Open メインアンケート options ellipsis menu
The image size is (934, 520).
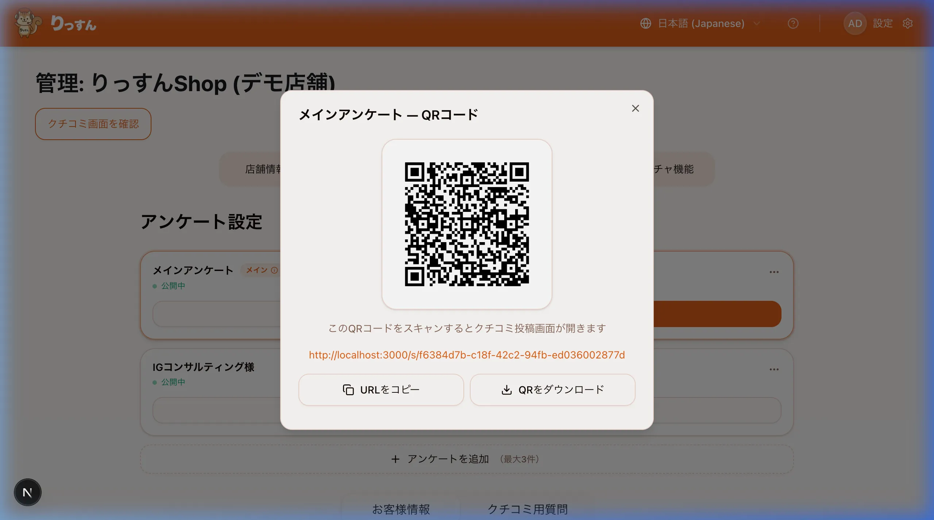pos(774,272)
